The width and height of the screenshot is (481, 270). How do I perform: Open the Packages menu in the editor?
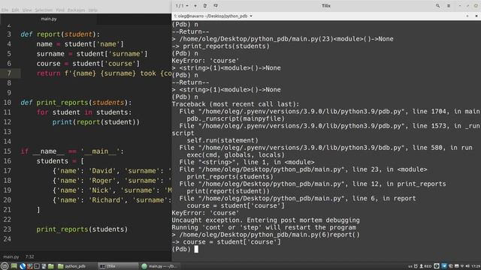76,10
